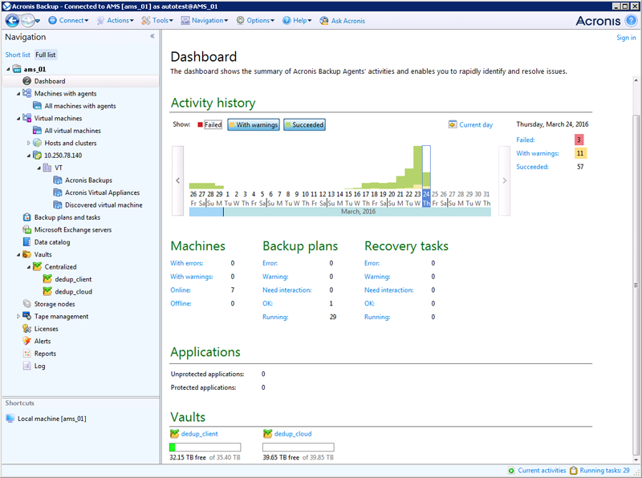The width and height of the screenshot is (642, 478).
Task: Collapse the 10.250.78.140 host node
Action: pyautogui.click(x=29, y=156)
